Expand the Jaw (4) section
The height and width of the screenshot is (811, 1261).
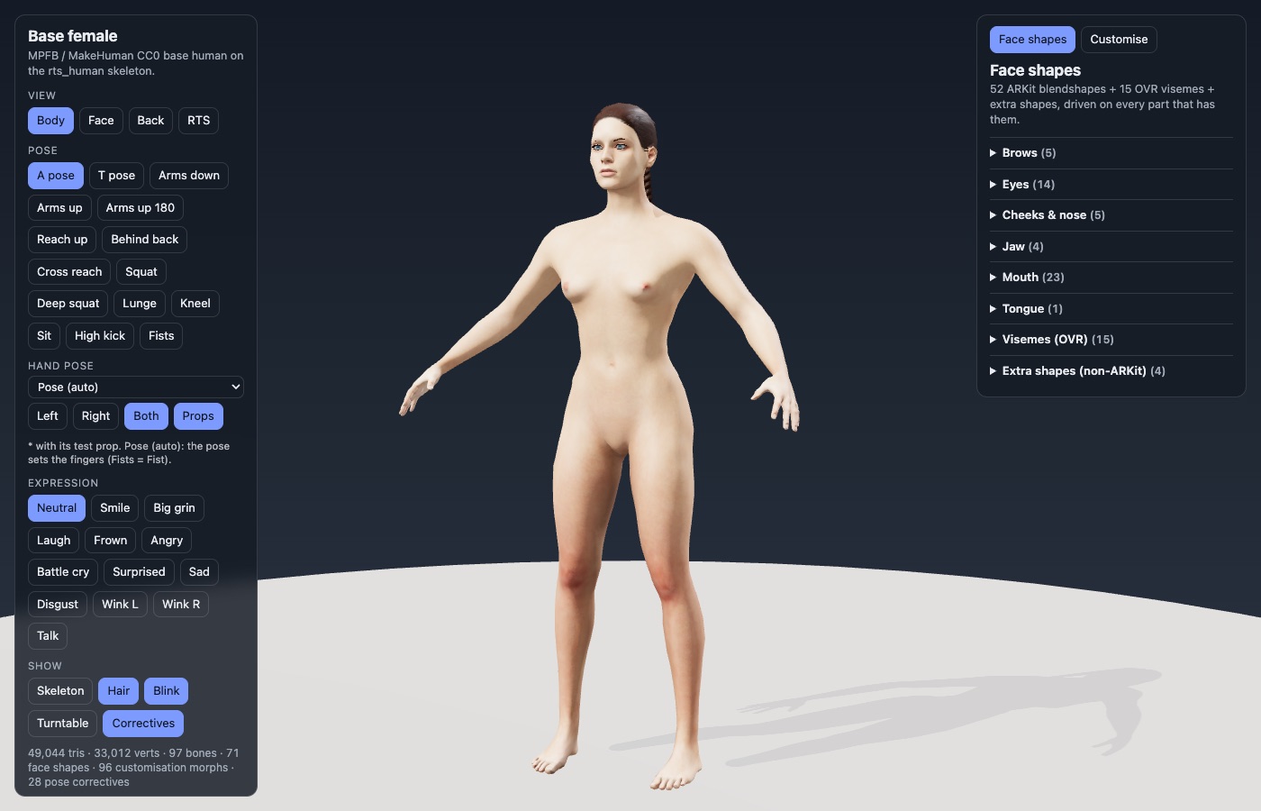tap(1111, 247)
